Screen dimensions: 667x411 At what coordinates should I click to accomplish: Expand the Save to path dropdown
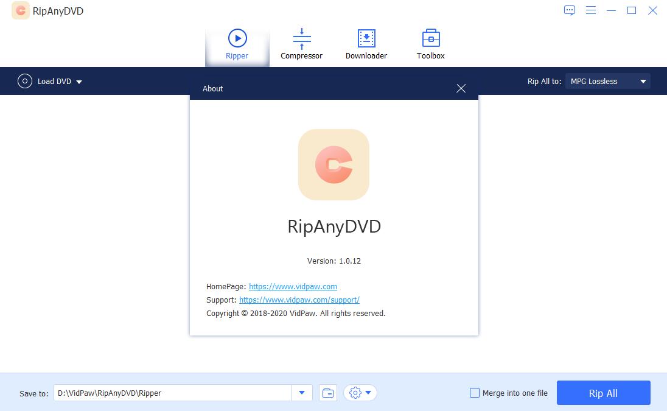[301, 393]
